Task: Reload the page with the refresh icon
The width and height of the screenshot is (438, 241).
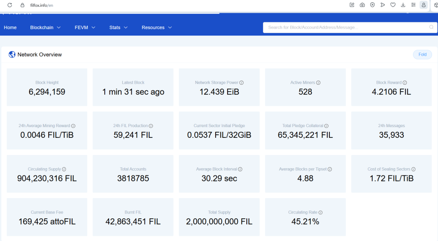Action: (9, 5)
